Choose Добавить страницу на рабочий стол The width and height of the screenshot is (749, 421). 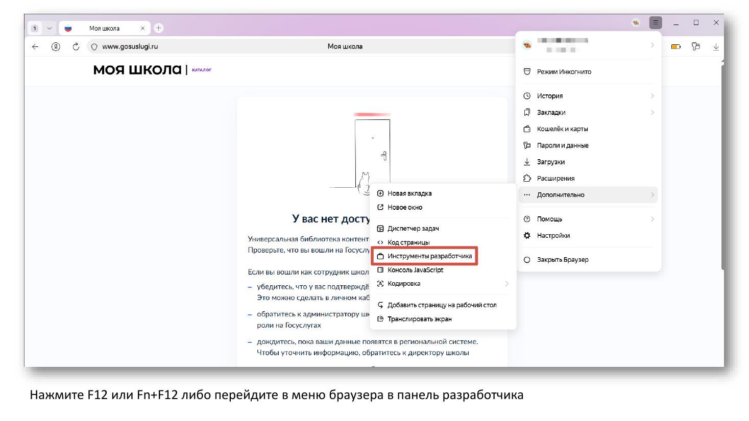[443, 305]
